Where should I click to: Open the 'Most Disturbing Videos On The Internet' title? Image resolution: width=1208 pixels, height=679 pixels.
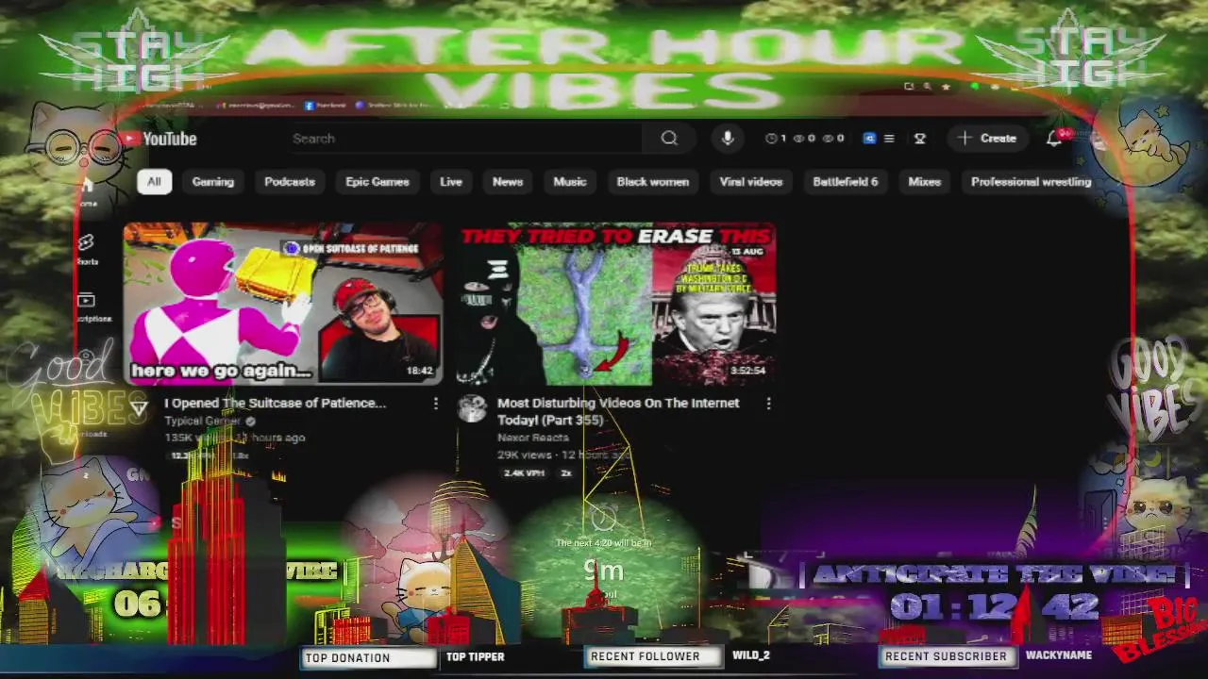pyautogui.click(x=618, y=411)
